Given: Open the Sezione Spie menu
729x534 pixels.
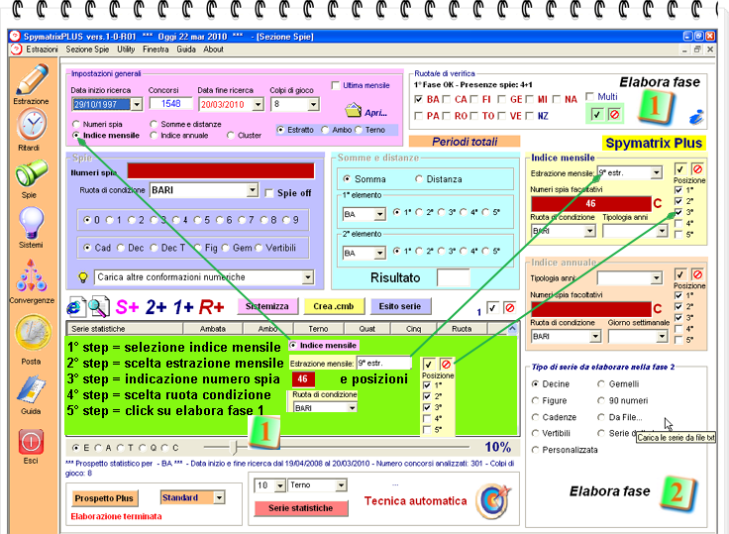Looking at the screenshot, I should pos(87,50).
